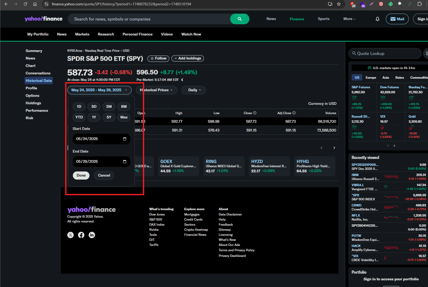Open the Markets navigation menu
428x287 pixels.
(82, 34)
